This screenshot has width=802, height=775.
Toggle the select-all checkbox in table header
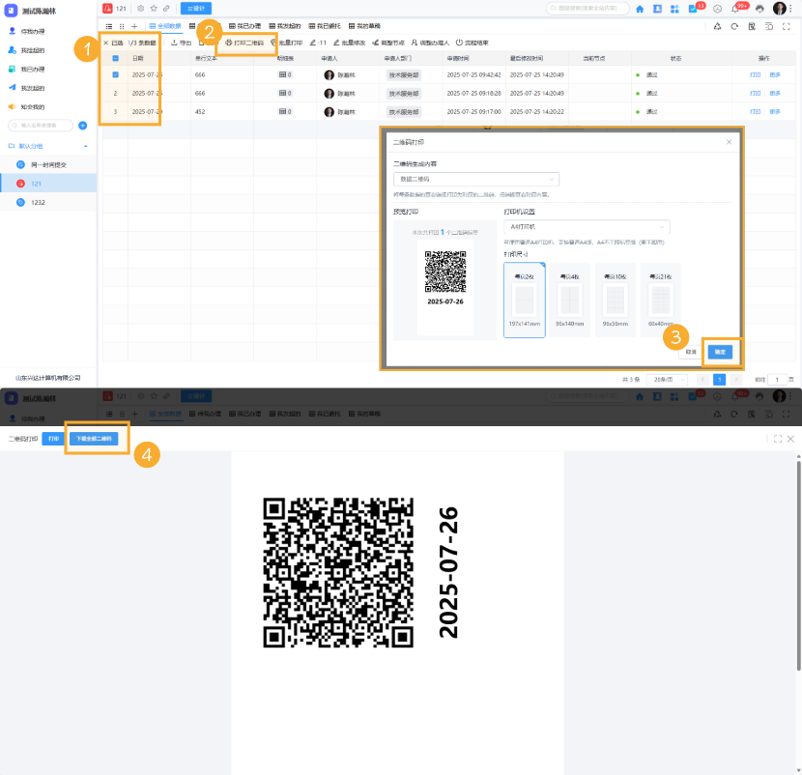115,59
